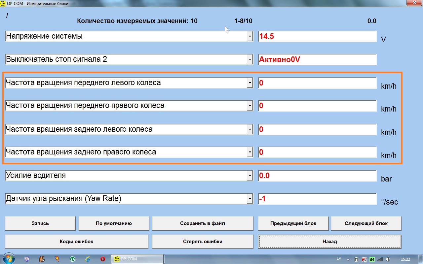423x264 pixels.
Task: Expand the Усилие водителя dropdown
Action: pos(250,176)
